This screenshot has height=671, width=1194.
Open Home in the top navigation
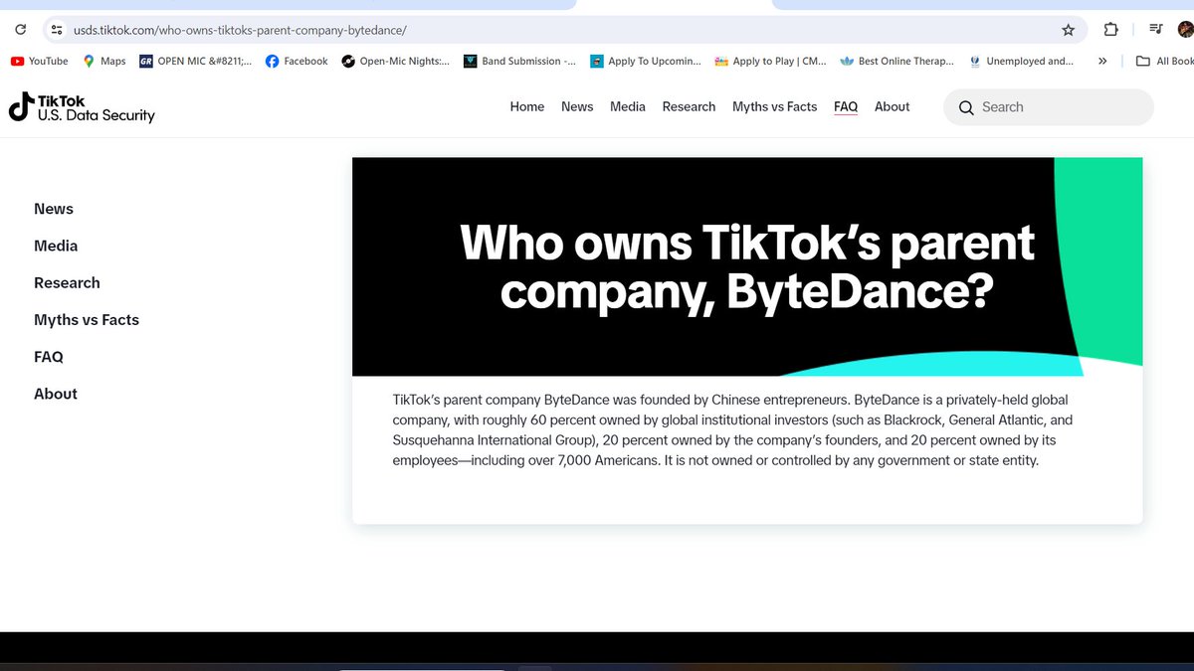pos(527,106)
